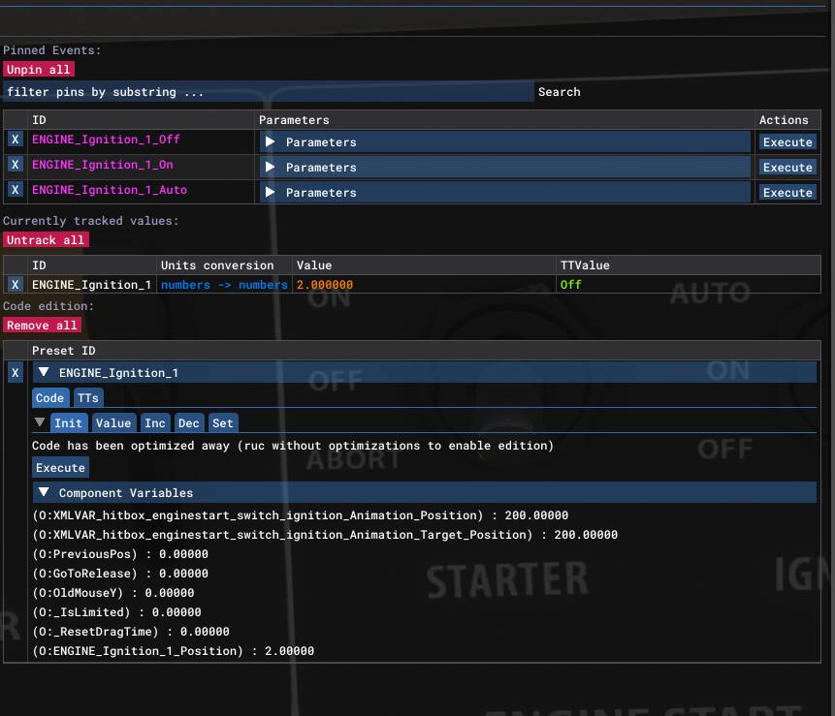Change units conversion numbers -> numbers
The width and height of the screenshot is (835, 716).
[224, 285]
